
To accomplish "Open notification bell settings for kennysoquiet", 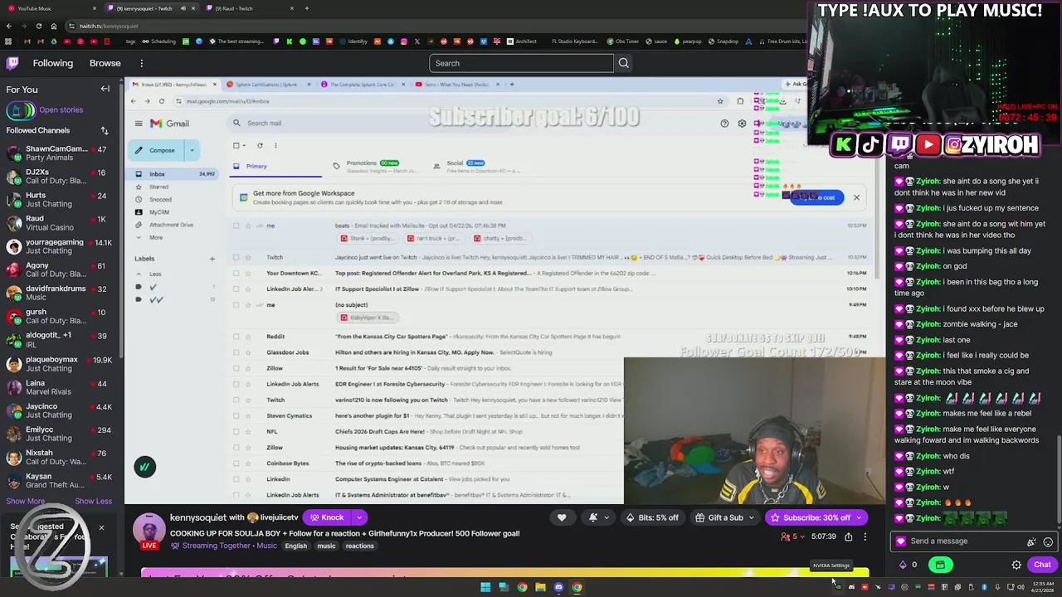I will click(598, 517).
